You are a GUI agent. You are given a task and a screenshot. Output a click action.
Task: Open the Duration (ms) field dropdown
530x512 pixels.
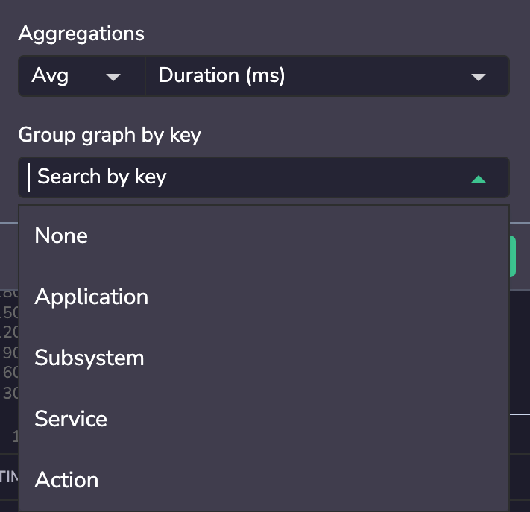pyautogui.click(x=327, y=76)
